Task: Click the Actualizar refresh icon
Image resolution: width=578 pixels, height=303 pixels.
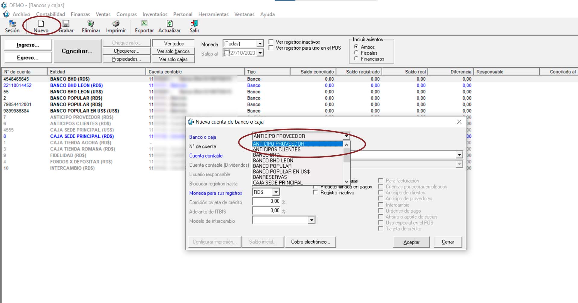Action: tap(169, 23)
